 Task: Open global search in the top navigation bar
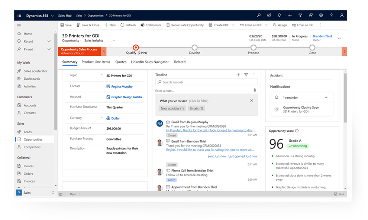click(x=258, y=15)
